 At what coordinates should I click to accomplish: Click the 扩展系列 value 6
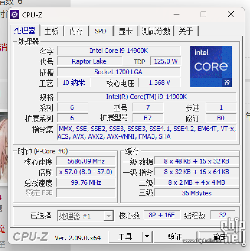click(72, 118)
